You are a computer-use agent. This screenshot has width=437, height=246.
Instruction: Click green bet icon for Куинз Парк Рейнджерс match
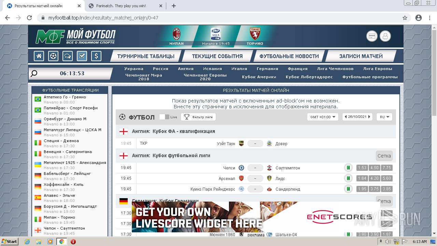pos(348,189)
